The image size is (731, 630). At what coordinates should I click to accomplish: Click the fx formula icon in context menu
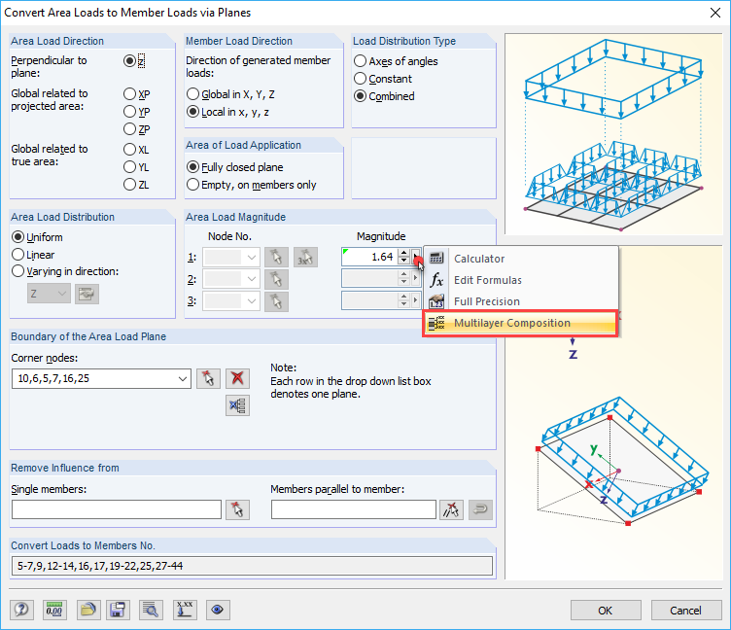436,280
